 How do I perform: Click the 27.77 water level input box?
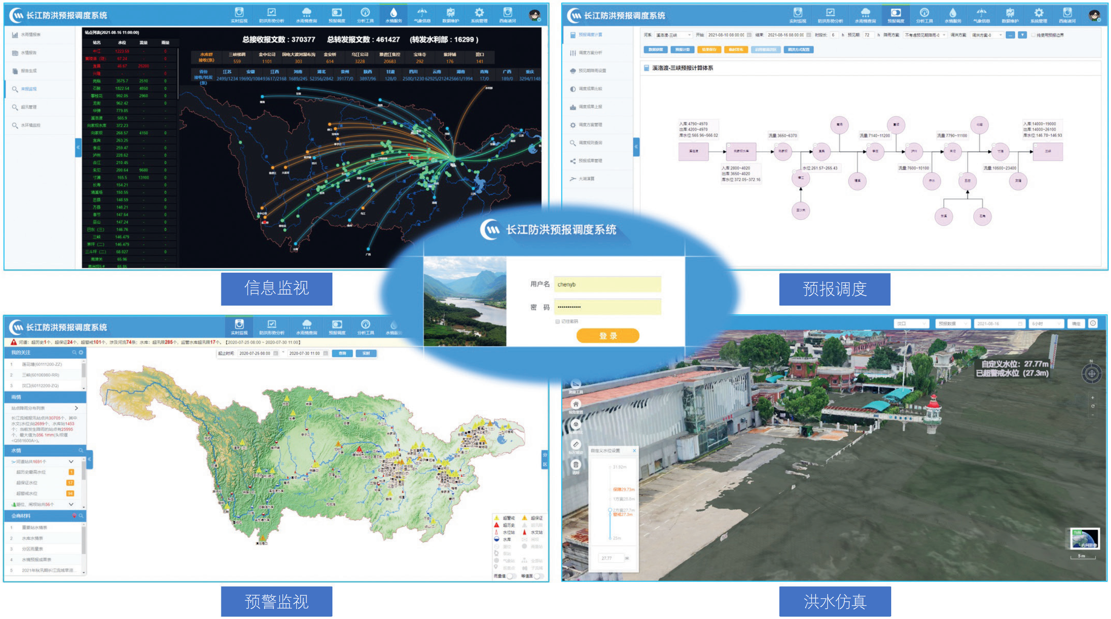[x=610, y=558]
